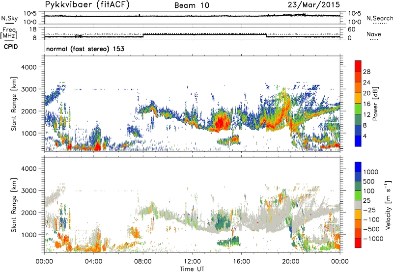Click the 08:00 time axis label
393x272 pixels.
(x=143, y=262)
